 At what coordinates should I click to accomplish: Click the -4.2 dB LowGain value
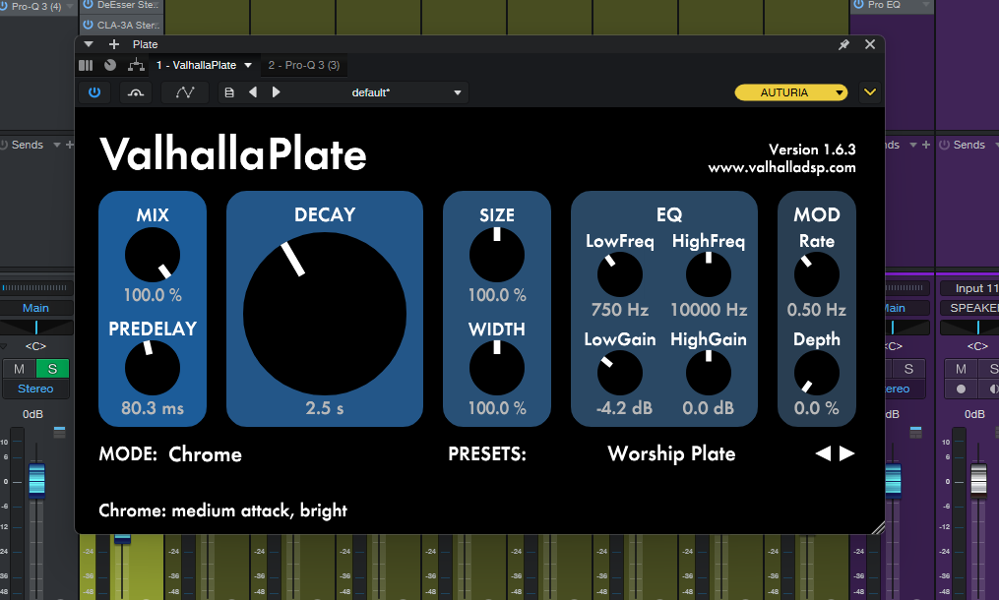tap(624, 407)
